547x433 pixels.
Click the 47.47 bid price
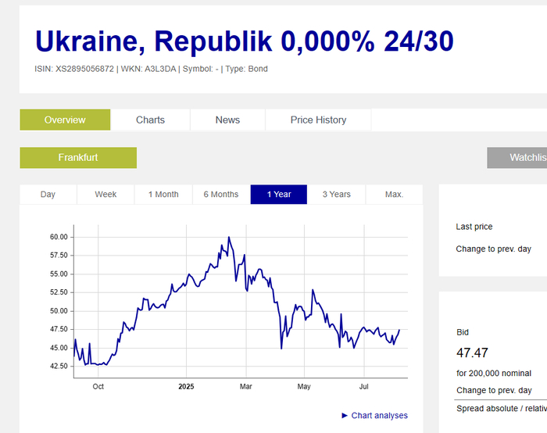tap(472, 352)
